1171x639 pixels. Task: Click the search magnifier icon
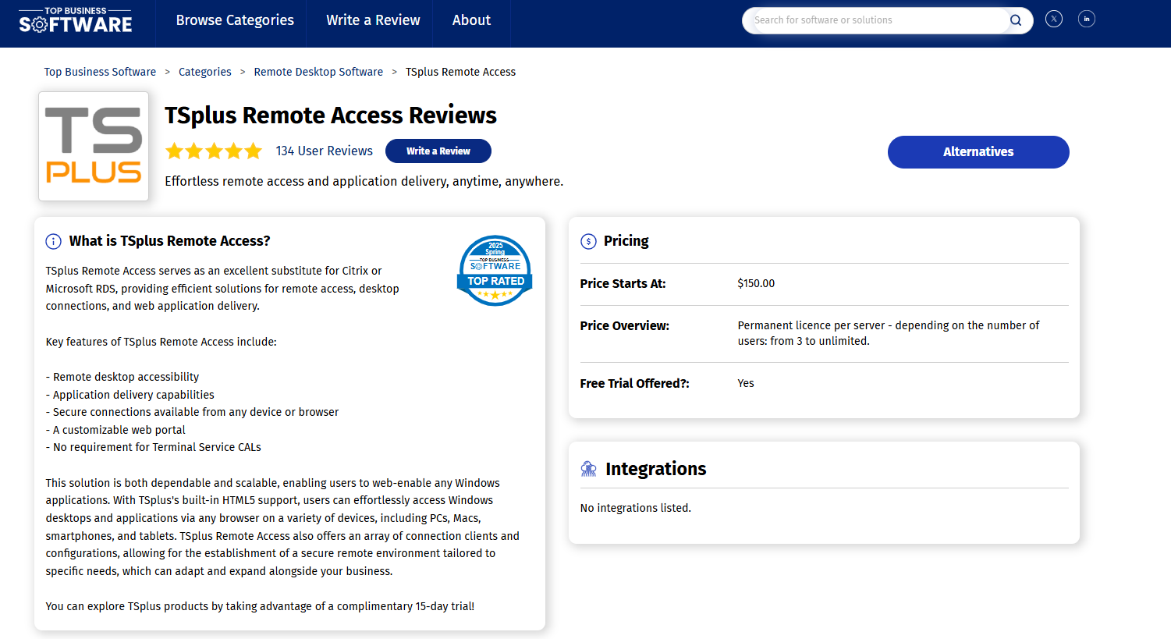coord(1016,20)
